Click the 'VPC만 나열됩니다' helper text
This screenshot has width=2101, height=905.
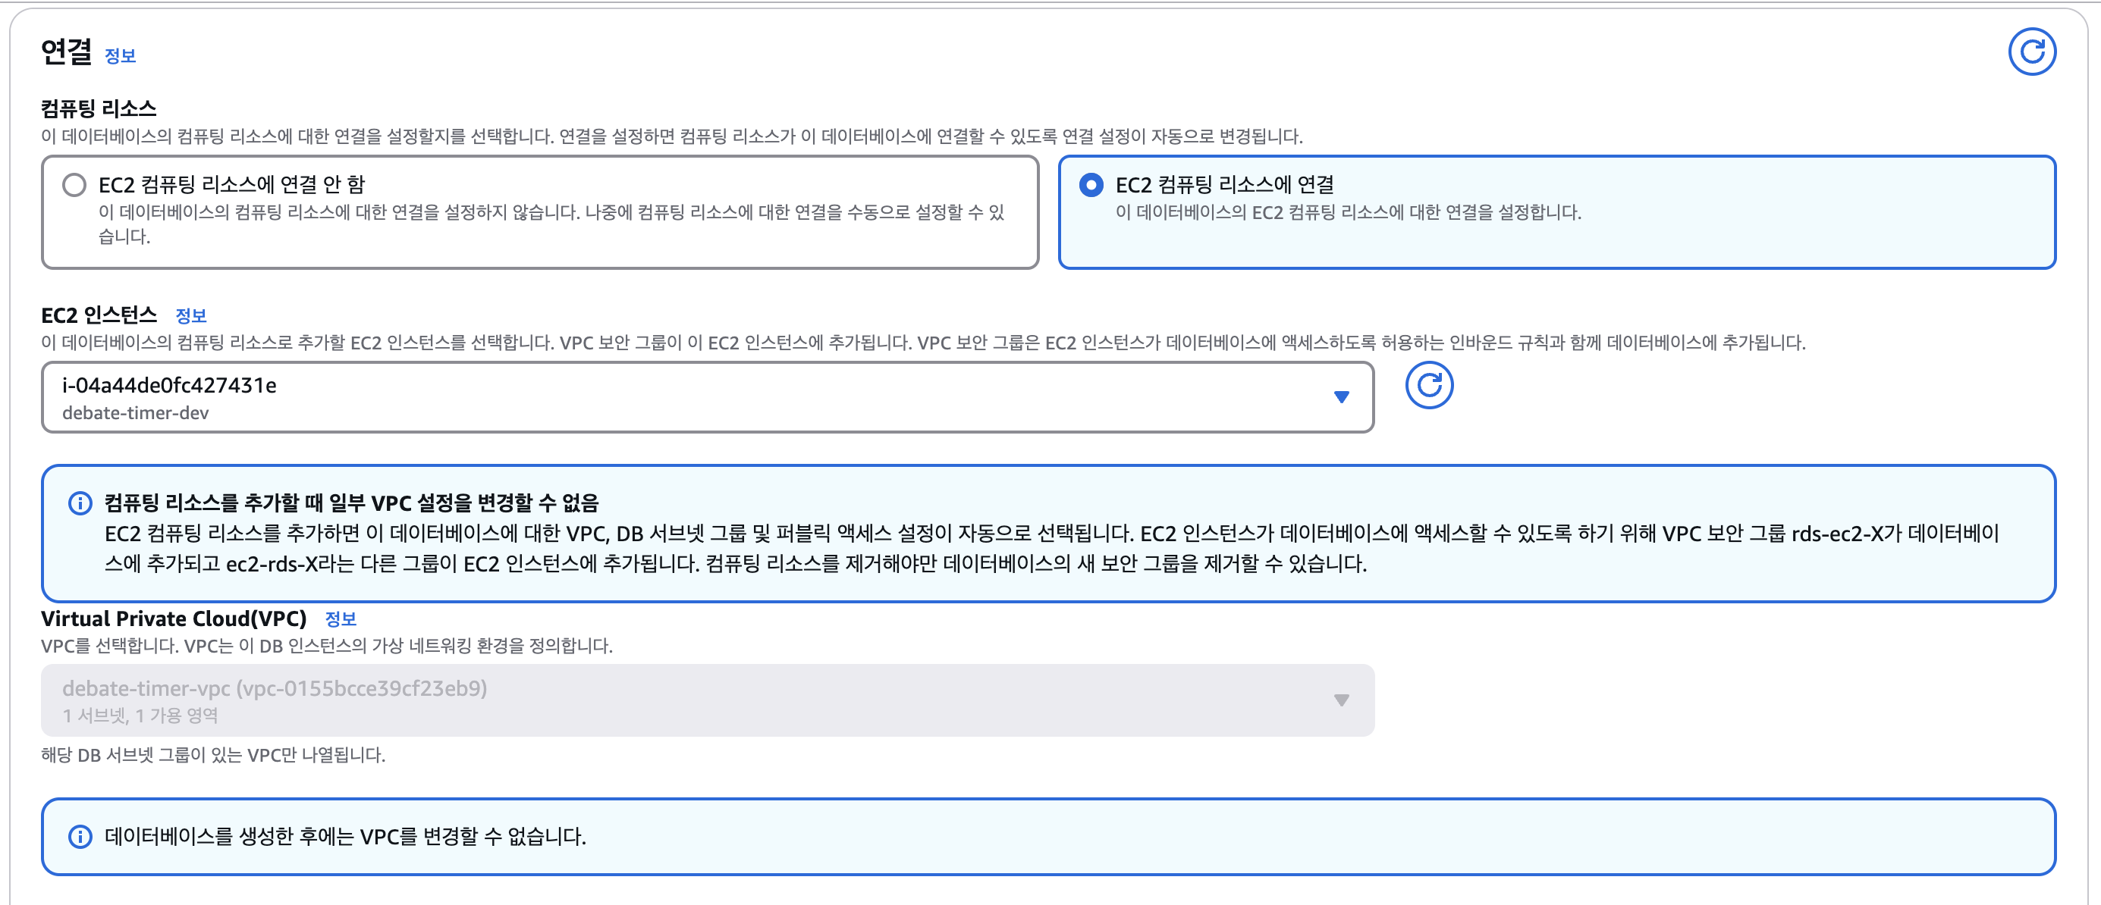pyautogui.click(x=213, y=755)
